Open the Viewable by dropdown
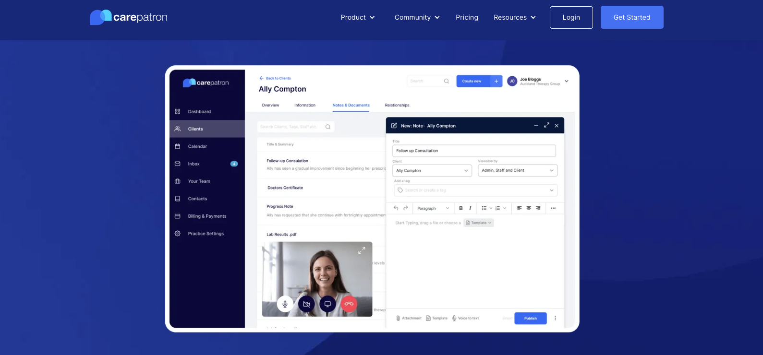 (518, 170)
